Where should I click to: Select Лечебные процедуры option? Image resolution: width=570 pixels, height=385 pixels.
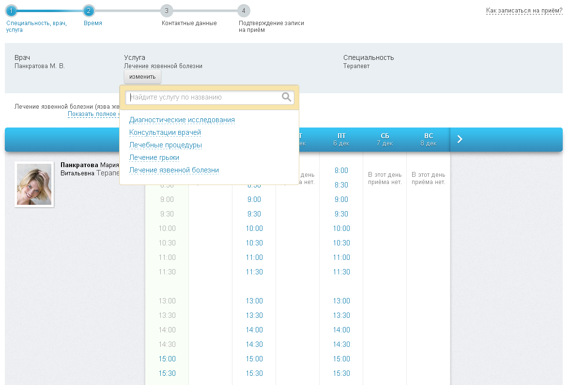pos(165,145)
